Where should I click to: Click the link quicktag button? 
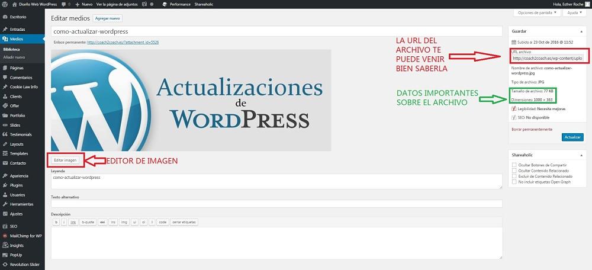point(73,223)
